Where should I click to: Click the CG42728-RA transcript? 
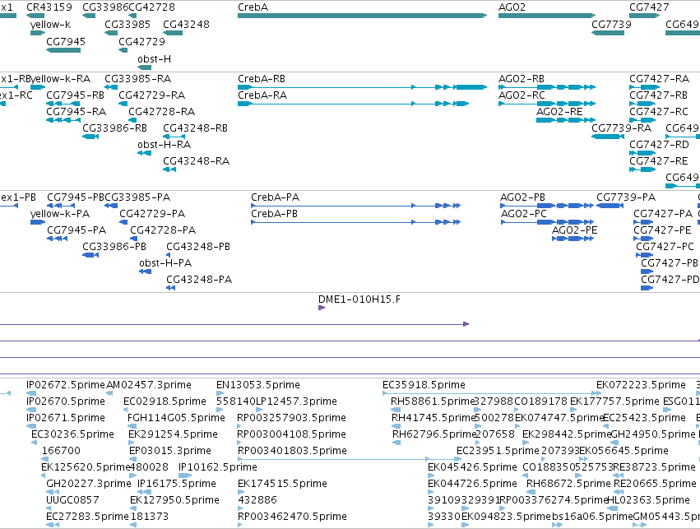point(132,120)
